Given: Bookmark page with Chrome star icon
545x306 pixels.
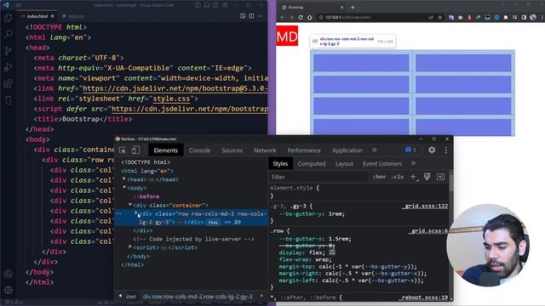Looking at the screenshot, I should [x=439, y=17].
